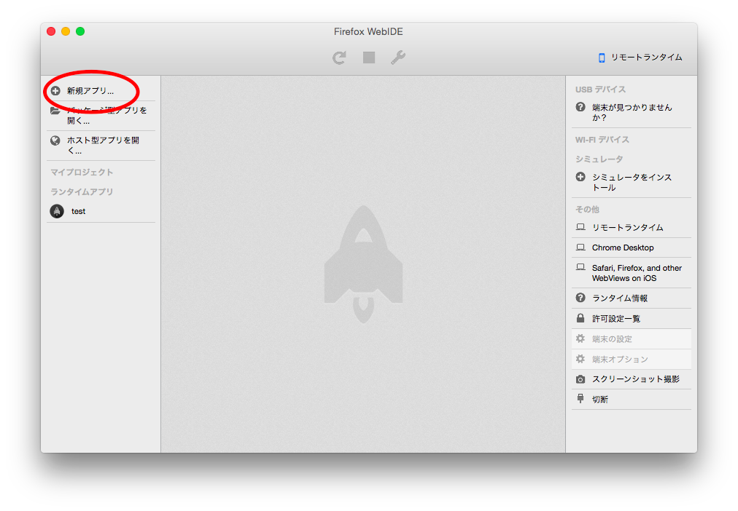Click the laptop icon beside リモートランタイム in the list
The width and height of the screenshot is (738, 511).
(580, 227)
